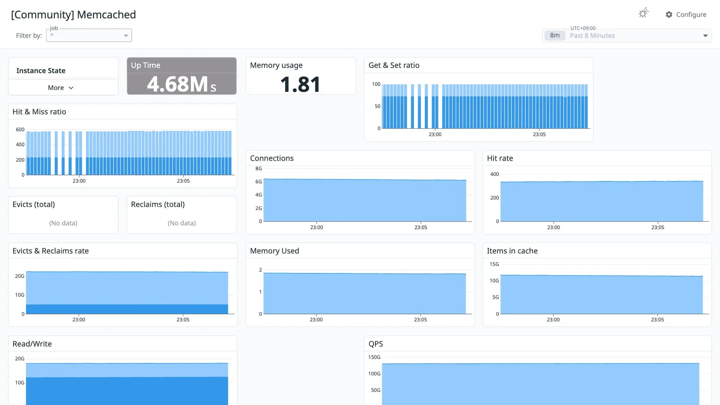Click the Get & Set ratio chart title
The image size is (720, 405).
point(394,65)
